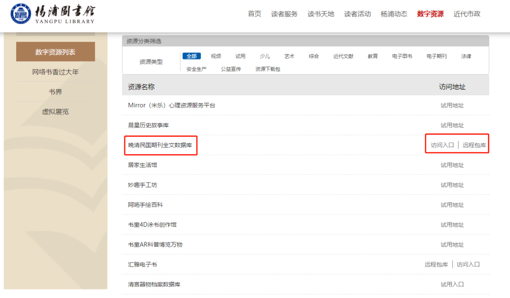
Task: Filter resources by 视频 type
Action: pyautogui.click(x=216, y=56)
